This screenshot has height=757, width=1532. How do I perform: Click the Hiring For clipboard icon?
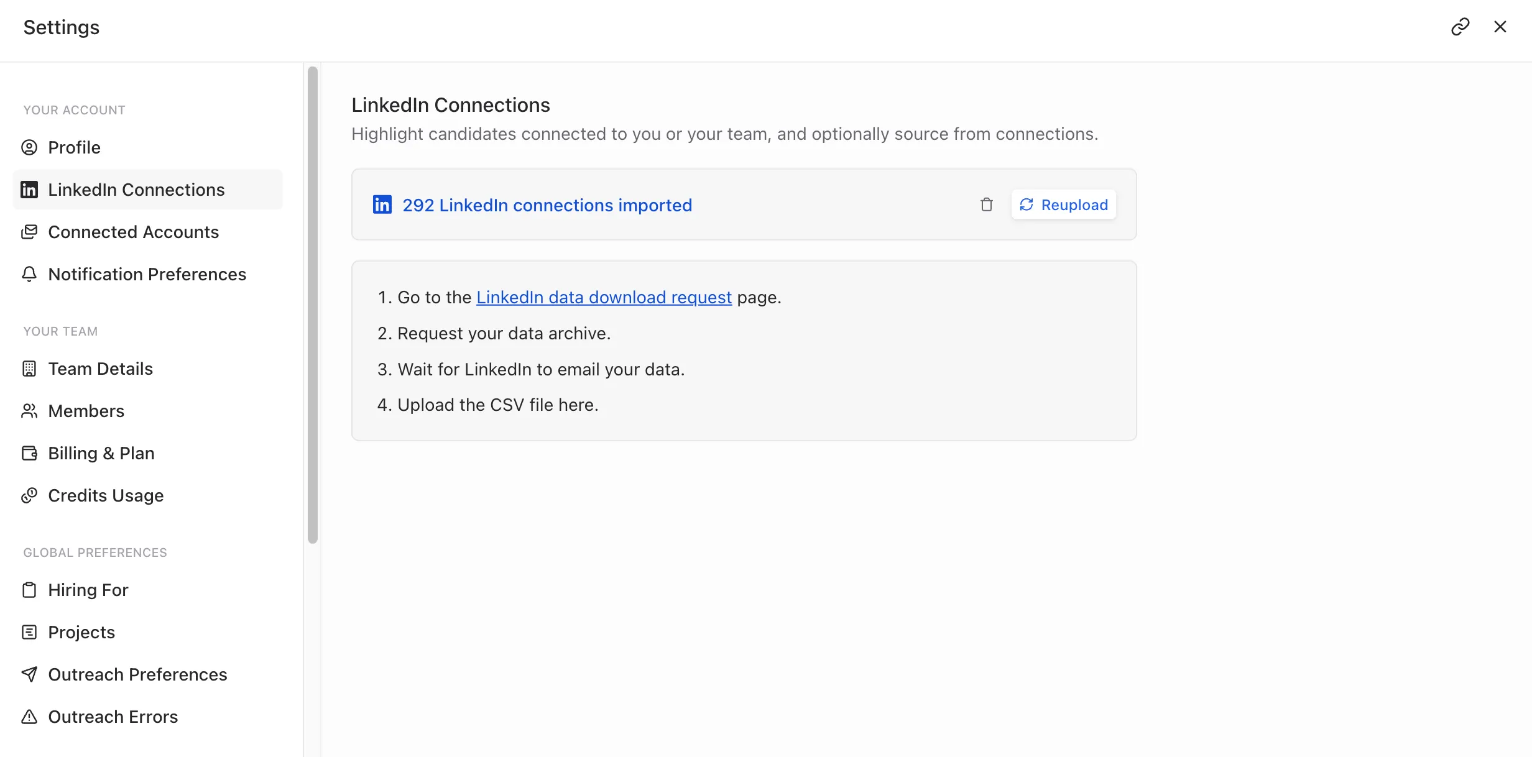click(29, 590)
